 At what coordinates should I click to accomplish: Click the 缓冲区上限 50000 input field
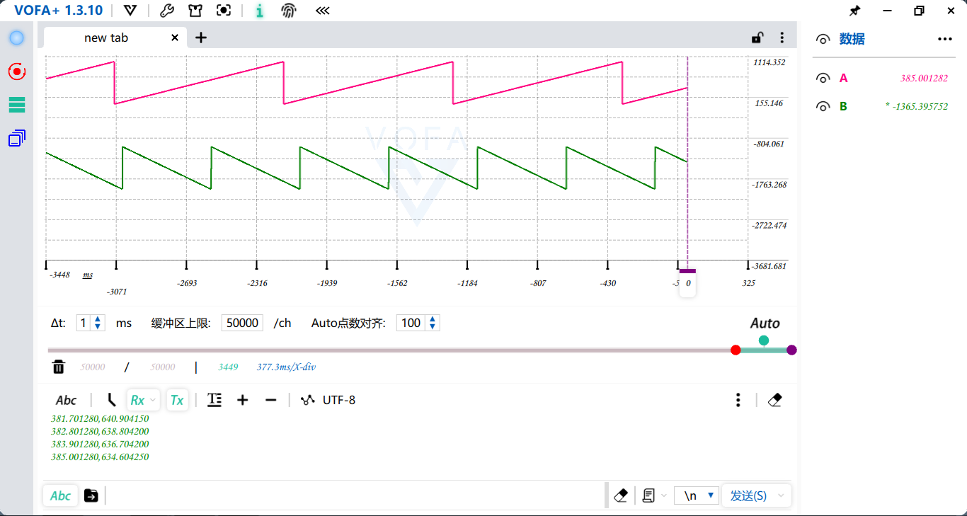242,323
